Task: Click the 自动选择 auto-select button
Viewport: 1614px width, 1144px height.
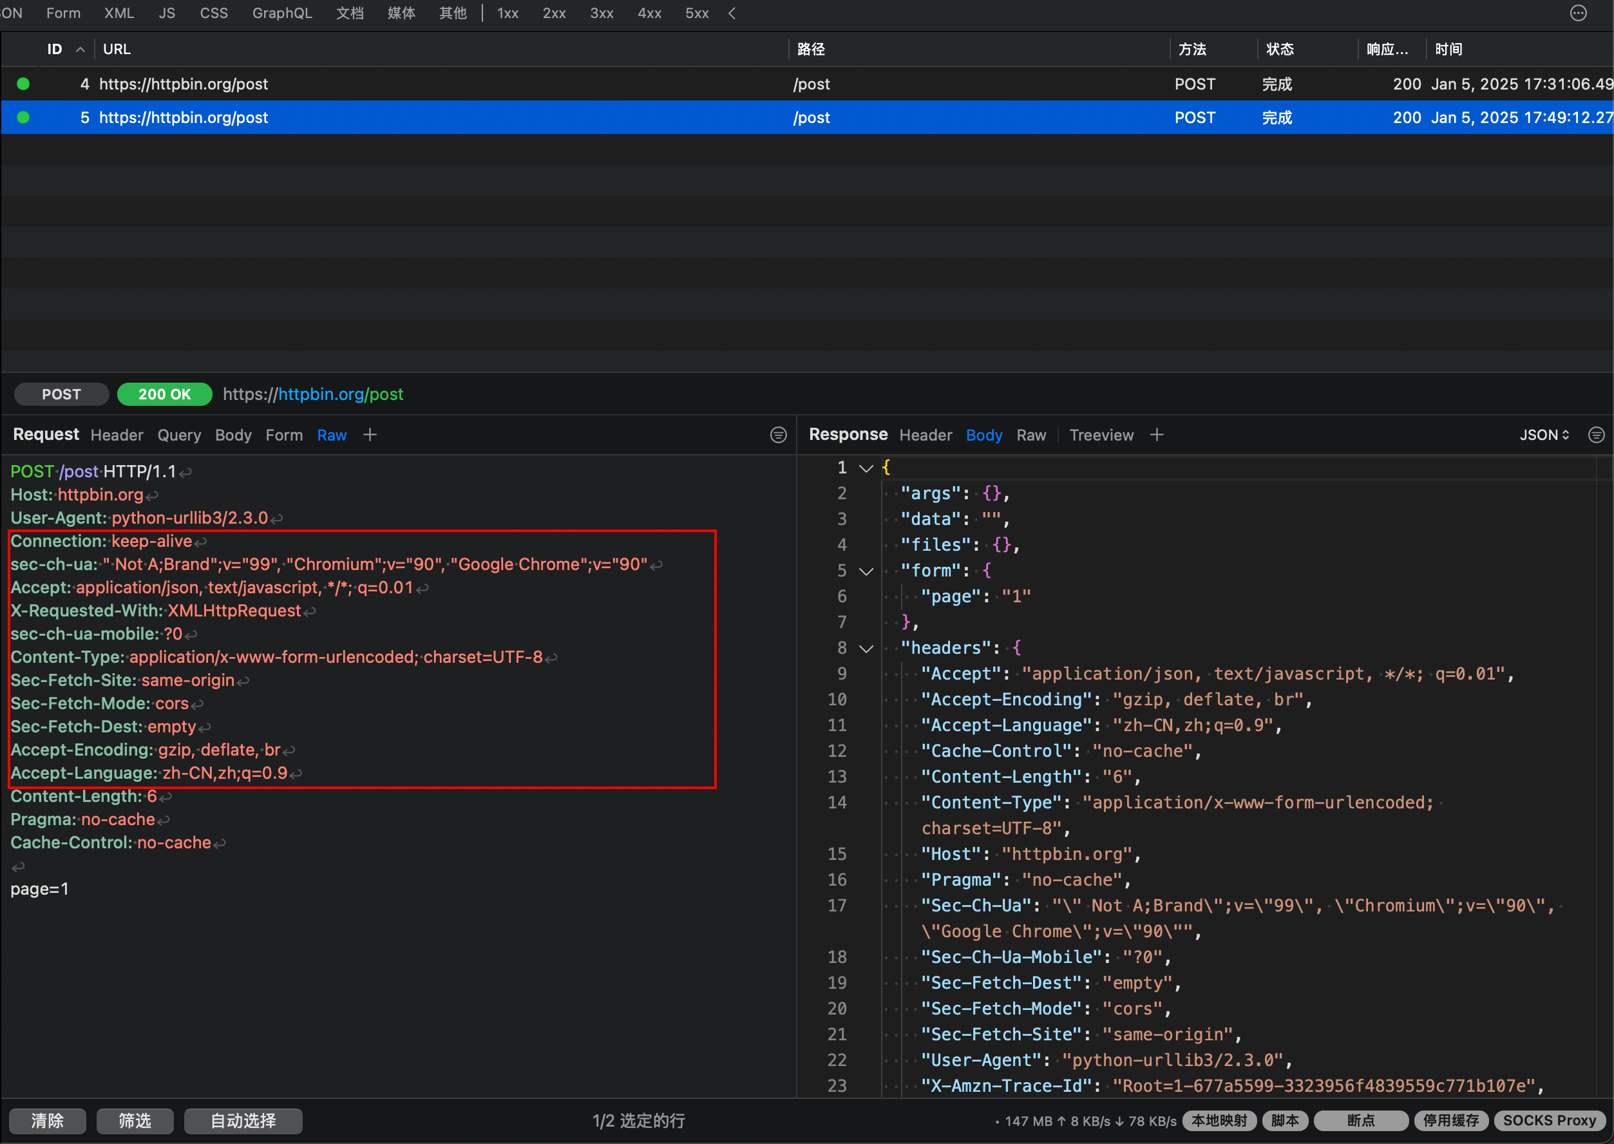Action: coord(243,1120)
